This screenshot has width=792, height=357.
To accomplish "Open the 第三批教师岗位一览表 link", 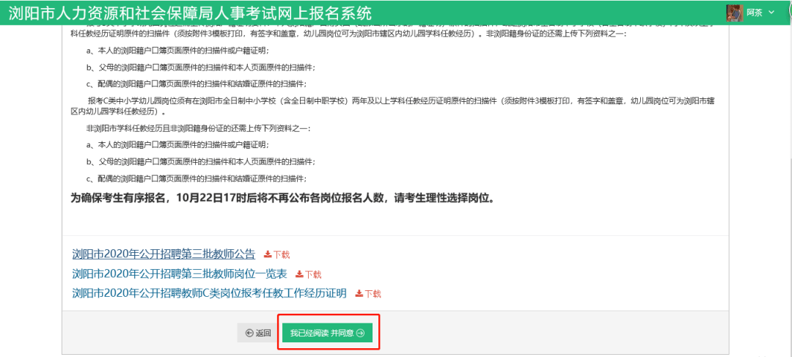I will [180, 273].
